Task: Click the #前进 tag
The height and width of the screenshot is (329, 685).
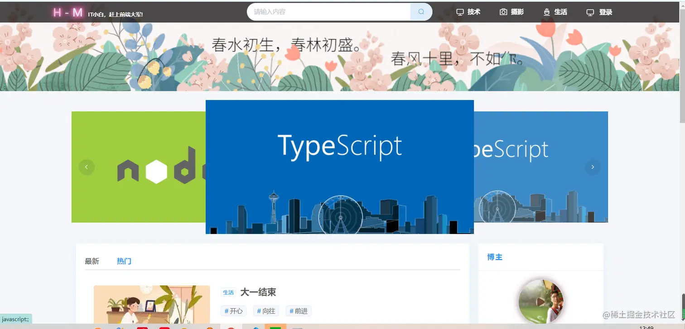Action: 299,311
